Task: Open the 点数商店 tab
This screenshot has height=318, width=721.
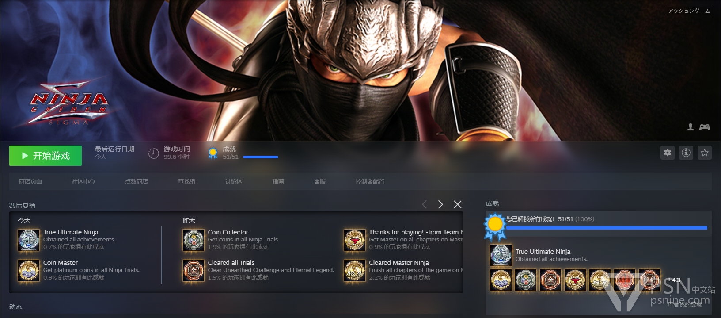Action: coord(137,181)
